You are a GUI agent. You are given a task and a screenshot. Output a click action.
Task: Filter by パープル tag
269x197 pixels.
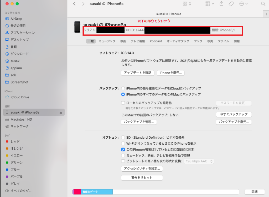pyautogui.click(x=17, y=177)
